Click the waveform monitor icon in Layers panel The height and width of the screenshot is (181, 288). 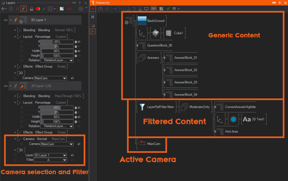(x=81, y=9)
